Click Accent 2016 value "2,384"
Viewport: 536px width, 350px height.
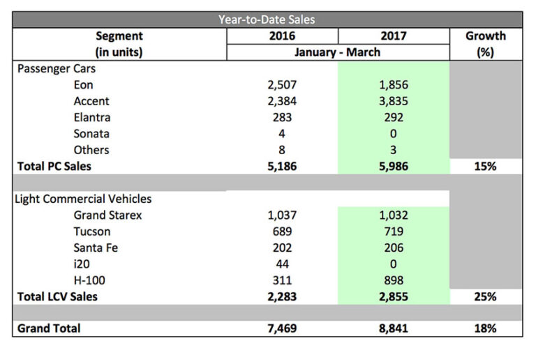(x=282, y=101)
